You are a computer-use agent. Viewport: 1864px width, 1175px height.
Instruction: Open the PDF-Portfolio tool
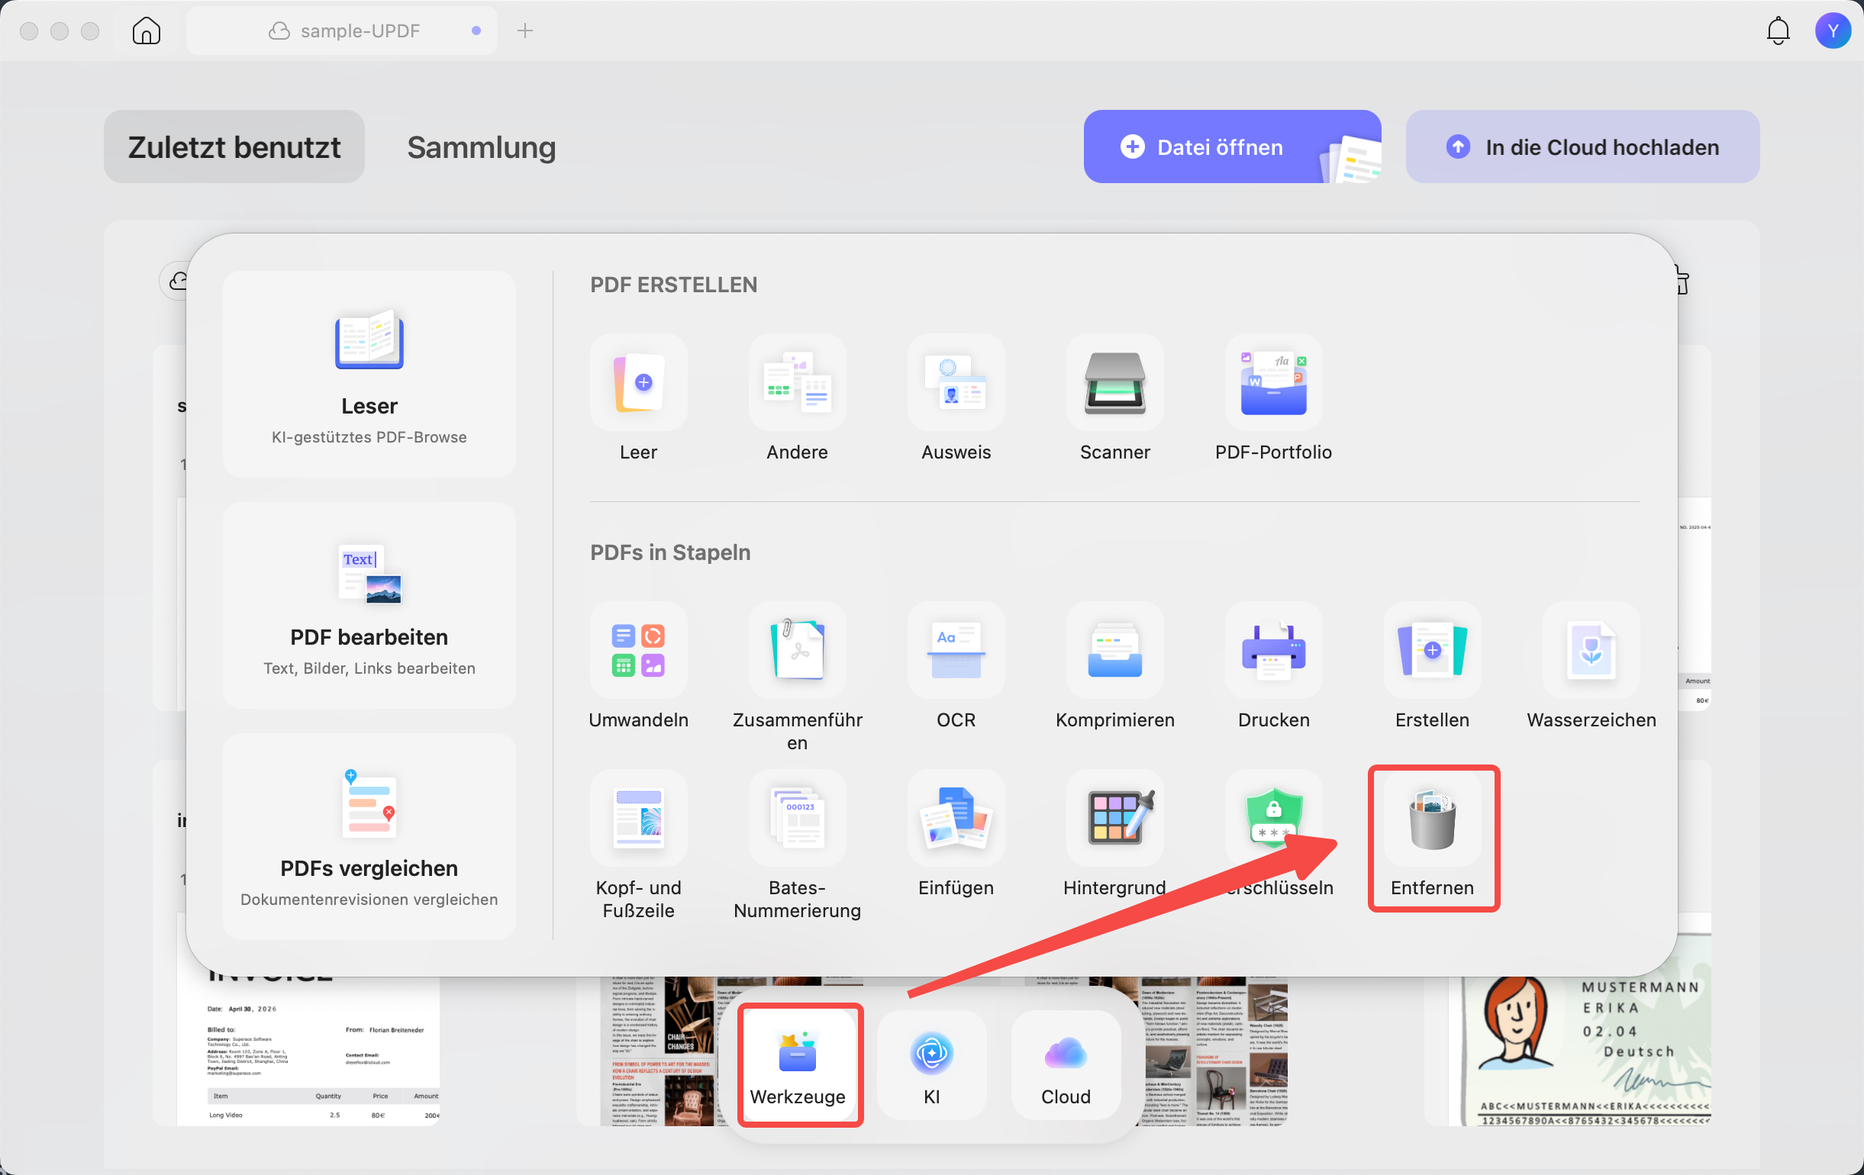tap(1273, 382)
